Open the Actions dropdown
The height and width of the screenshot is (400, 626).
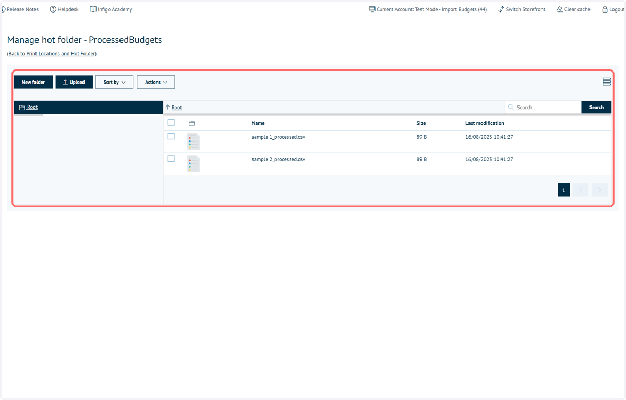(x=156, y=82)
